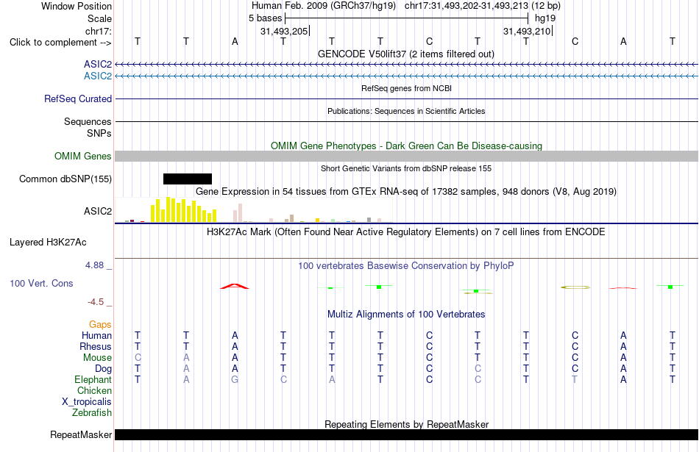Click the Zebrafish alignment row label
Image resolution: width=699 pixels, height=452 pixels.
pos(92,413)
